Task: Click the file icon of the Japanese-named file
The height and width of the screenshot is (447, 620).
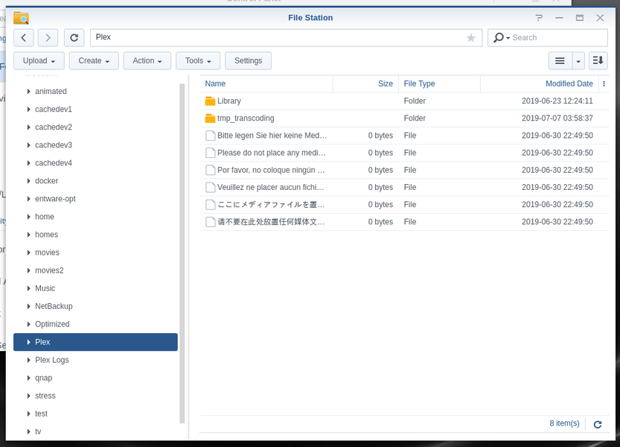Action: (x=211, y=205)
